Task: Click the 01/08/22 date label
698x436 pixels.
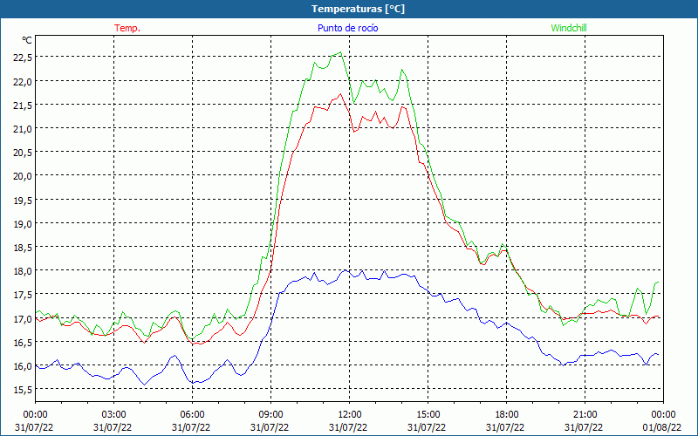Action: click(x=664, y=427)
